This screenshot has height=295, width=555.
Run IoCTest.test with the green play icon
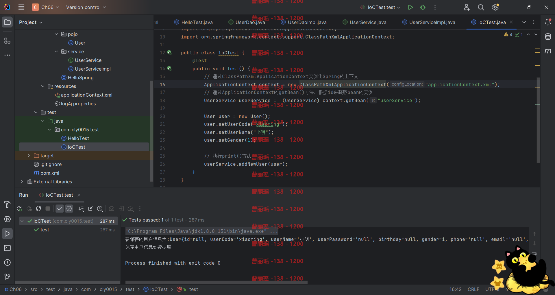[x=410, y=7]
